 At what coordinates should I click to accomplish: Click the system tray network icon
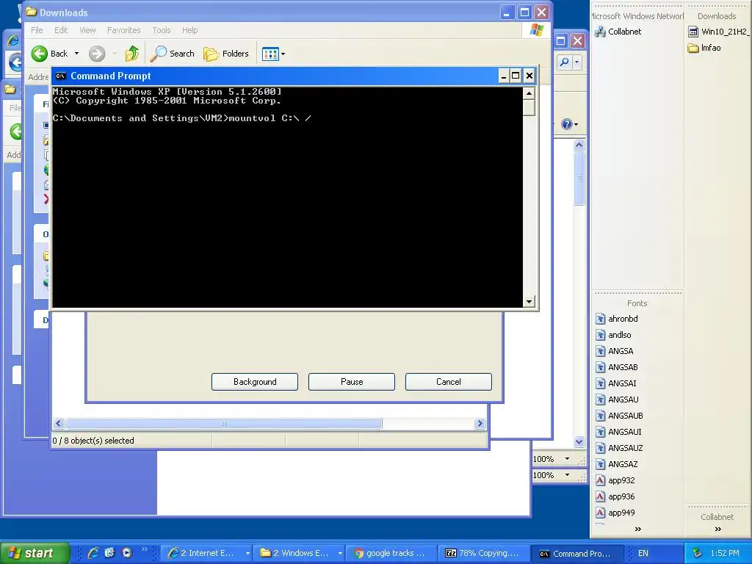[x=698, y=553]
